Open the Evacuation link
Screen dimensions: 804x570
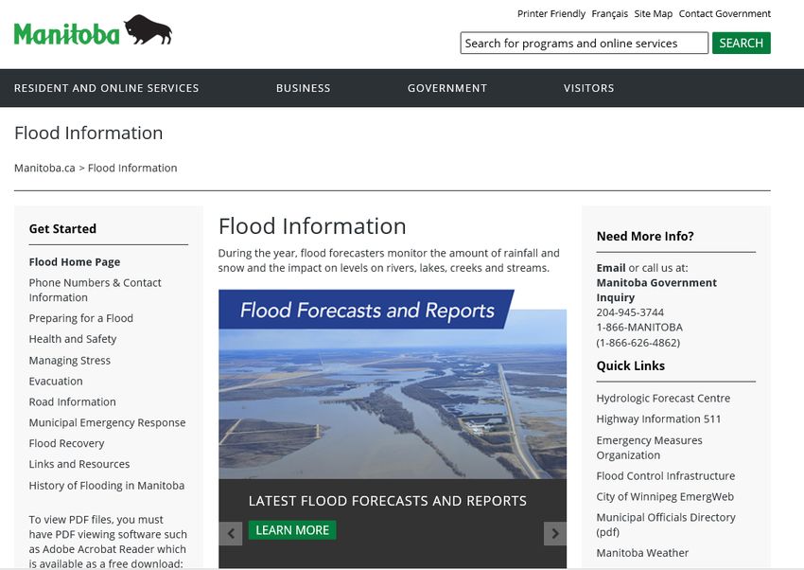click(x=56, y=382)
